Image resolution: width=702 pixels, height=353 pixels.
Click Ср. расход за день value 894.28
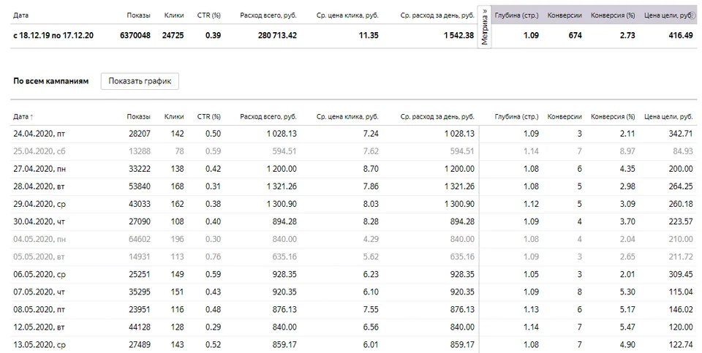pos(462,221)
